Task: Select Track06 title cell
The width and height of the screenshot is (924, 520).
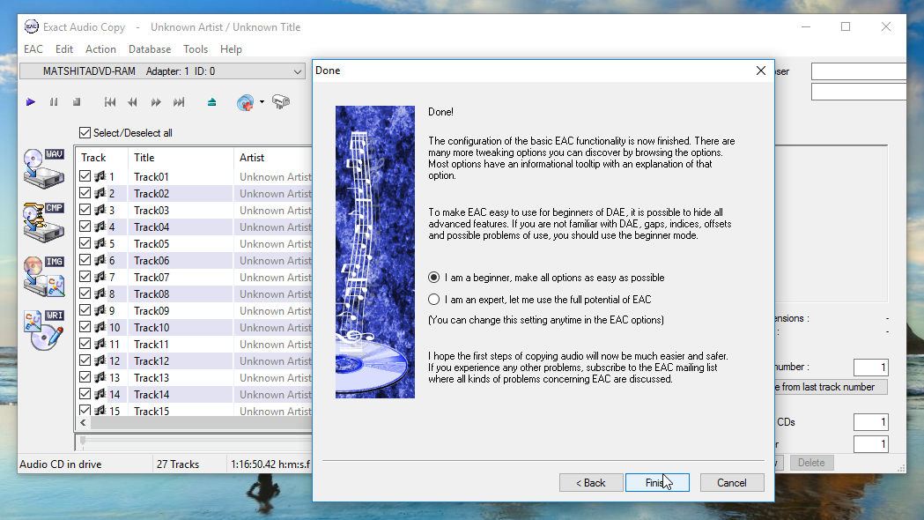Action: click(181, 261)
